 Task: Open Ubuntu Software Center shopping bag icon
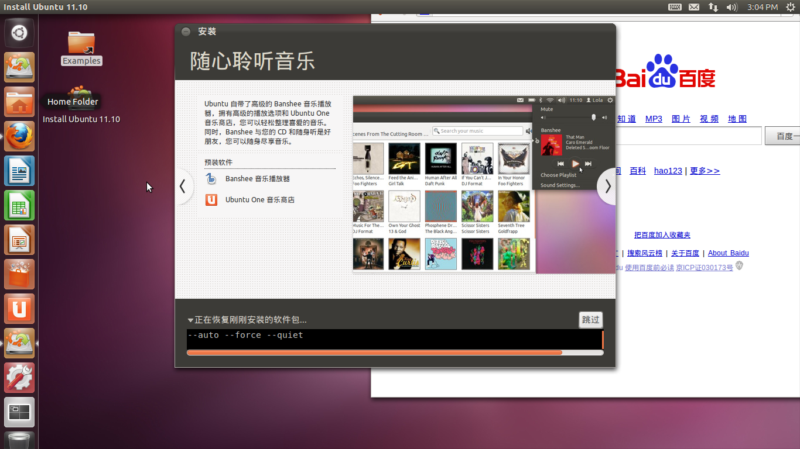(19, 274)
